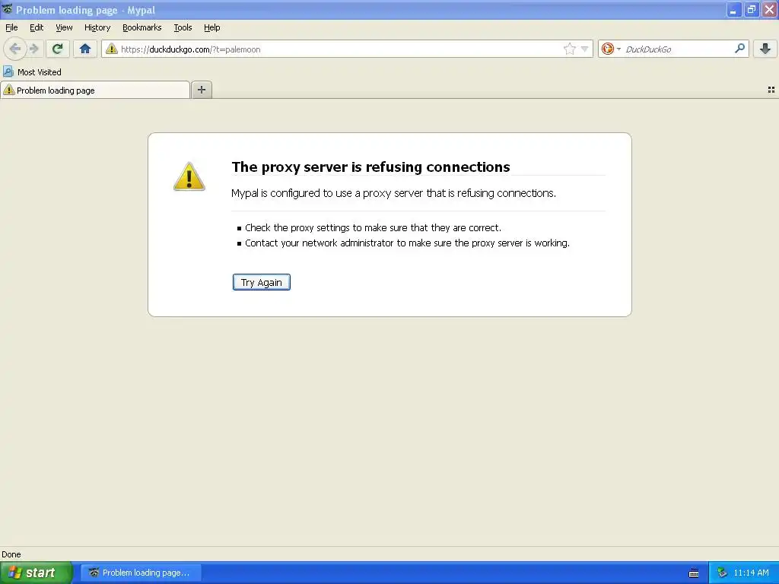Click the large yellow warning triangle
The width and height of the screenshot is (779, 584).
tap(189, 176)
